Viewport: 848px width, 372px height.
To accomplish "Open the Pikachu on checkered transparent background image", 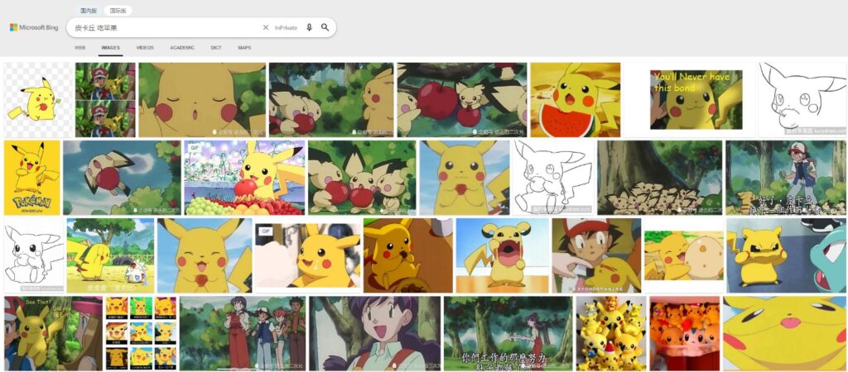I will tap(37, 99).
